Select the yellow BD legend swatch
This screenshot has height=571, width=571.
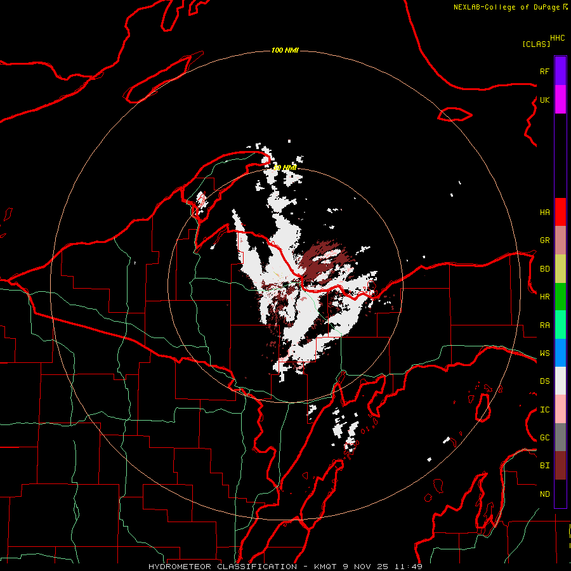pyautogui.click(x=560, y=268)
